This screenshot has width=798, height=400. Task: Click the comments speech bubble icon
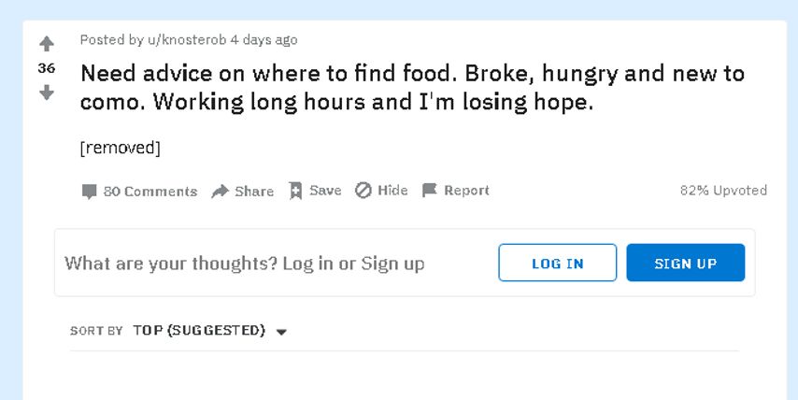coord(89,192)
